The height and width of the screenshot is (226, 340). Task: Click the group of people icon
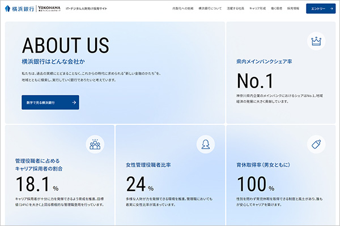click(95, 144)
